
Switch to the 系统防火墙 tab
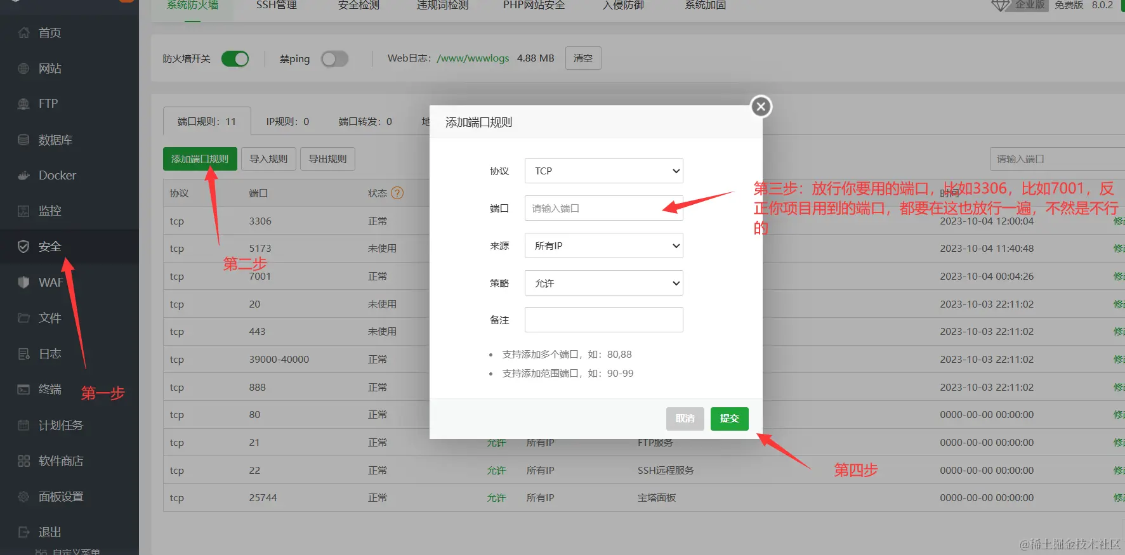(192, 6)
